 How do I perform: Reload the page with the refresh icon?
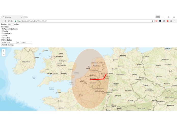pyautogui.click(x=9, y=21)
